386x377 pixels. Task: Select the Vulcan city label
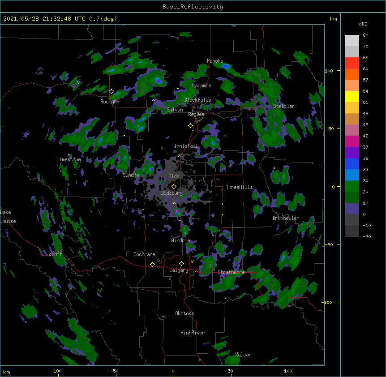244,355
